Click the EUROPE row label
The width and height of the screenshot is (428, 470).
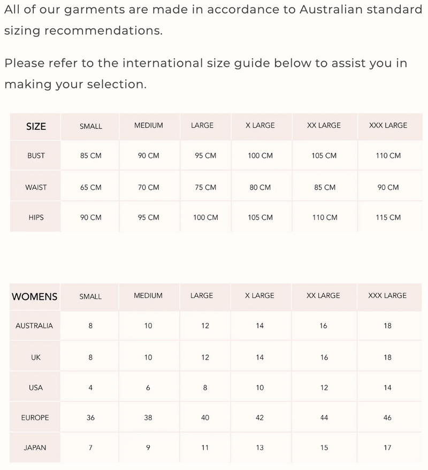[35, 418]
